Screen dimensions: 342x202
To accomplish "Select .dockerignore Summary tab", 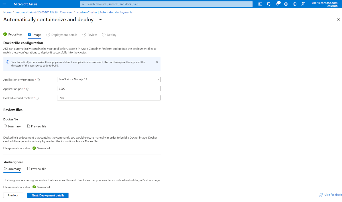I will click(x=12, y=169).
